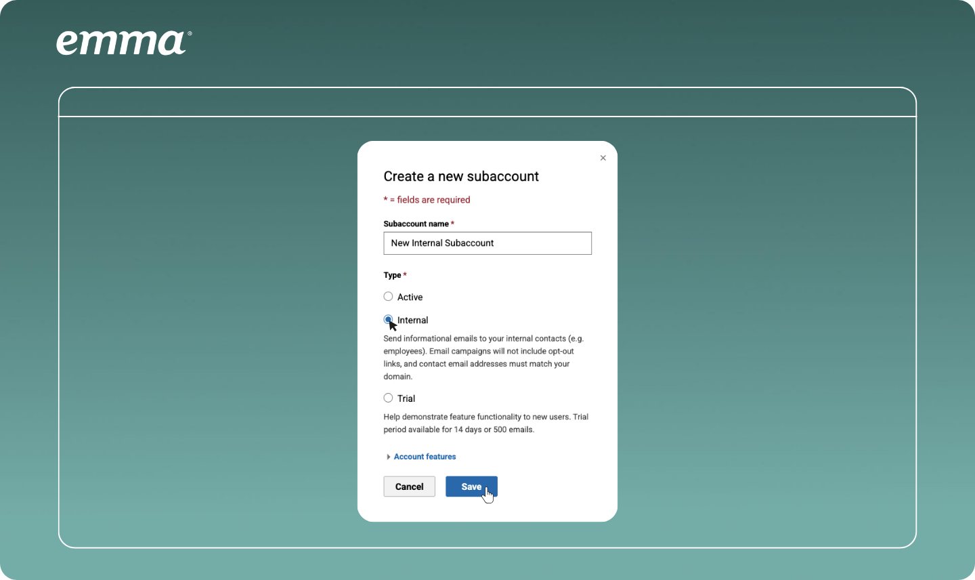The width and height of the screenshot is (975, 580).
Task: Close the dialog with the X icon
Action: click(603, 158)
